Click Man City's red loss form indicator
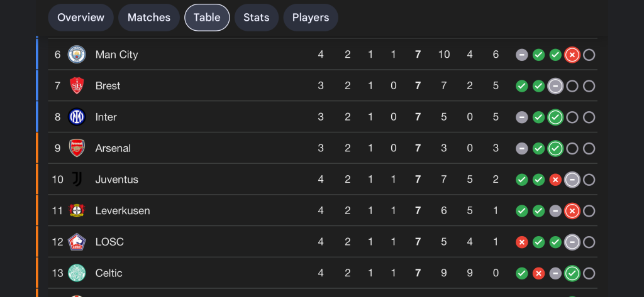Image resolution: width=644 pixels, height=297 pixels. [x=572, y=55]
